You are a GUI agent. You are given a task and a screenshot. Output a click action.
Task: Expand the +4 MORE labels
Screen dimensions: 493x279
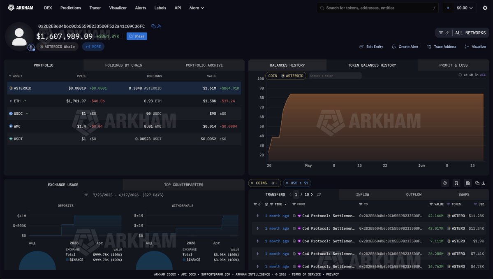coord(93,46)
